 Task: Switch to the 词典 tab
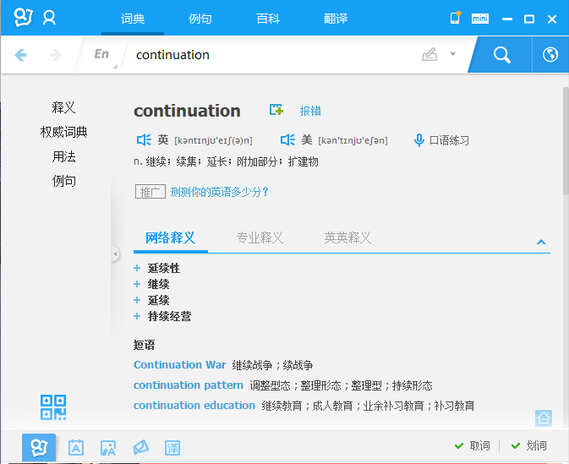click(x=133, y=19)
